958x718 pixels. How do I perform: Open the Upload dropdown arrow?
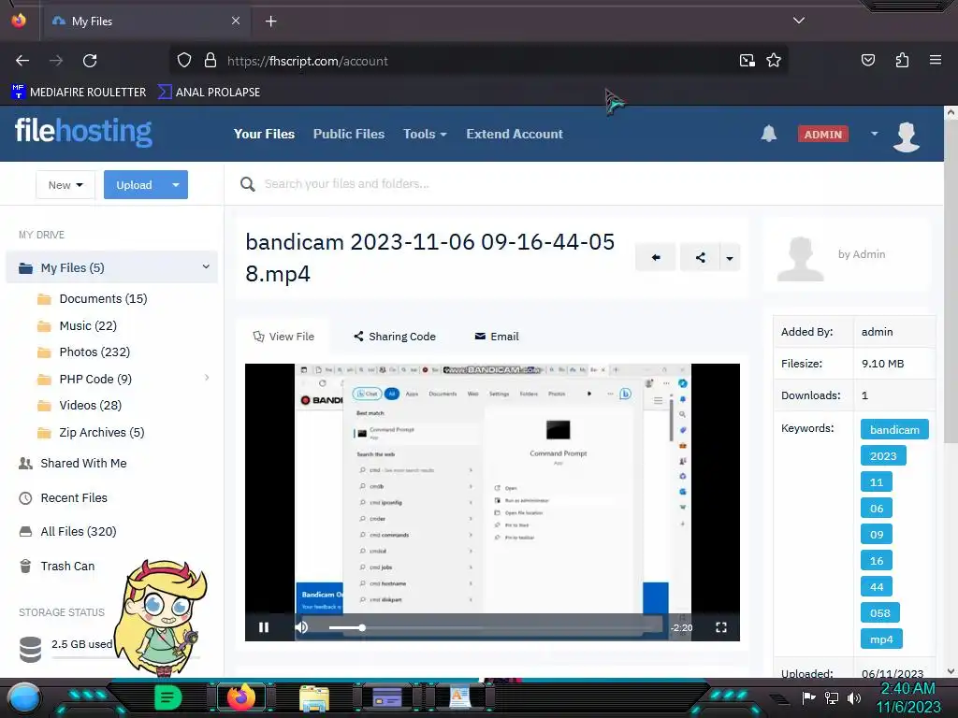[x=176, y=185]
